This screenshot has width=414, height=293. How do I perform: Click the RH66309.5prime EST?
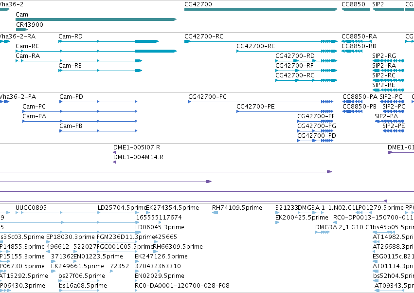(x=155, y=252)
